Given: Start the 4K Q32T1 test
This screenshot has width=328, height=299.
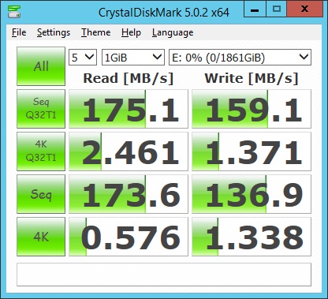Looking at the screenshot, I should (41, 151).
